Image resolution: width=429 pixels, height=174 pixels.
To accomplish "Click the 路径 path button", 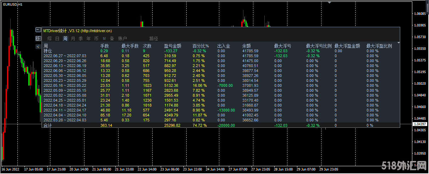I will 154,38.
